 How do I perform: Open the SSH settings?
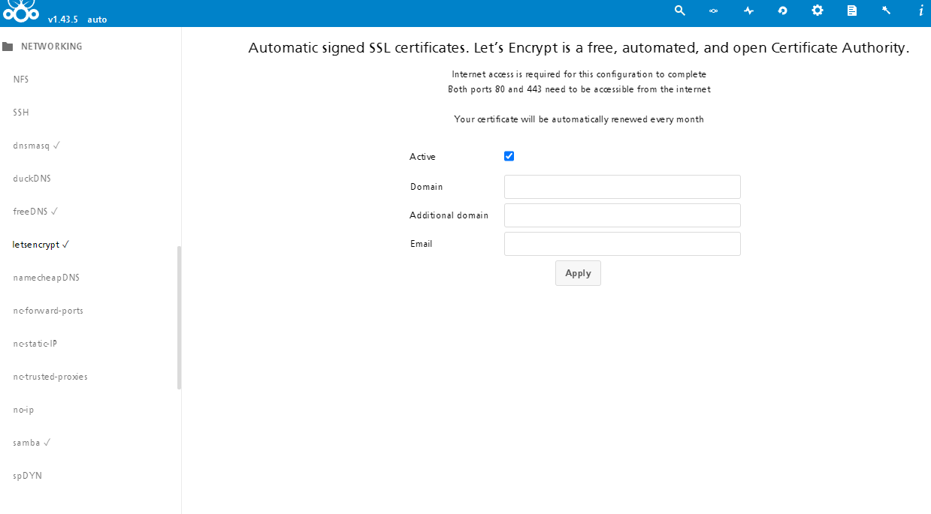[21, 113]
